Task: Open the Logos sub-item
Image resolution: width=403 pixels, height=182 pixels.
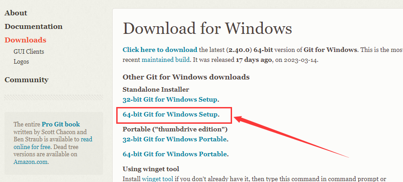Action: 21,61
